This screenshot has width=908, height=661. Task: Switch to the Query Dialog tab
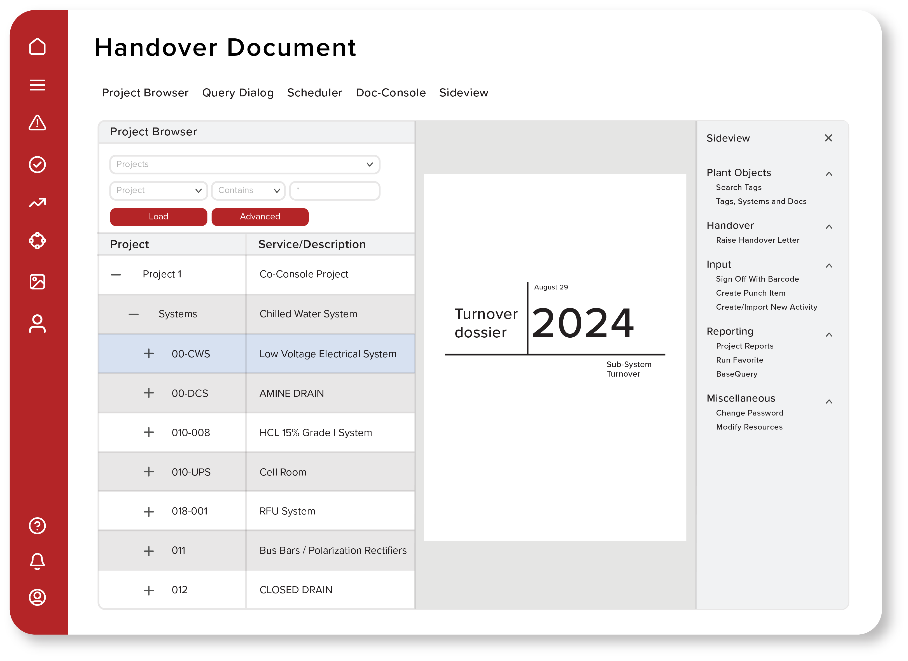238,92
